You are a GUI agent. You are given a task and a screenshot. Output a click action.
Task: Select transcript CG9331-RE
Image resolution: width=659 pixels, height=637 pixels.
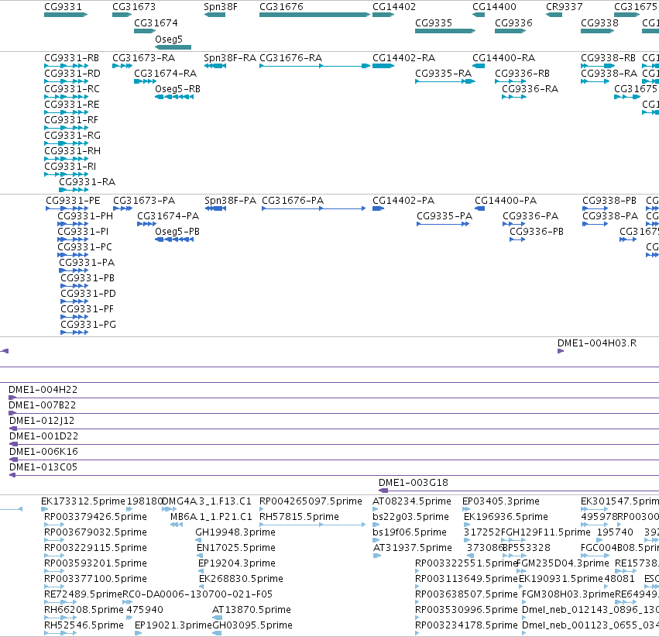click(x=66, y=112)
